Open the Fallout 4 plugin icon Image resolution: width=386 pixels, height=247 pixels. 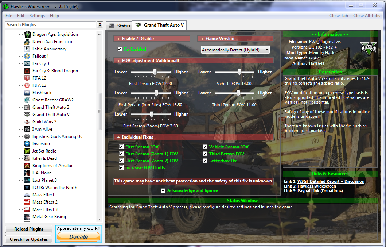[27, 56]
